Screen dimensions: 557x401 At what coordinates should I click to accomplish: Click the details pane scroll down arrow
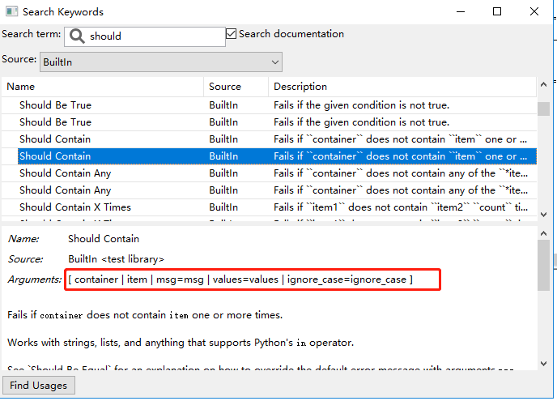coord(543,363)
